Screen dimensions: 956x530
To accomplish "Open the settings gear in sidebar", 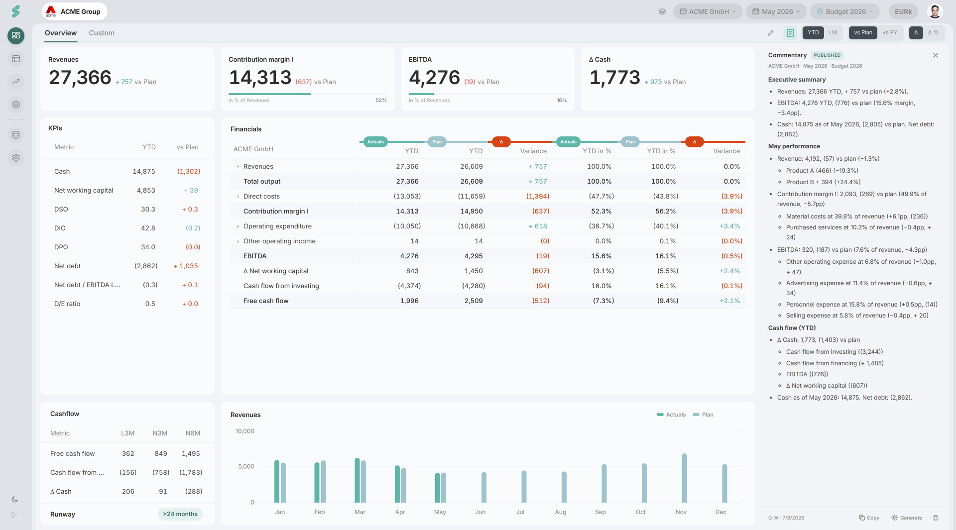I will point(16,158).
